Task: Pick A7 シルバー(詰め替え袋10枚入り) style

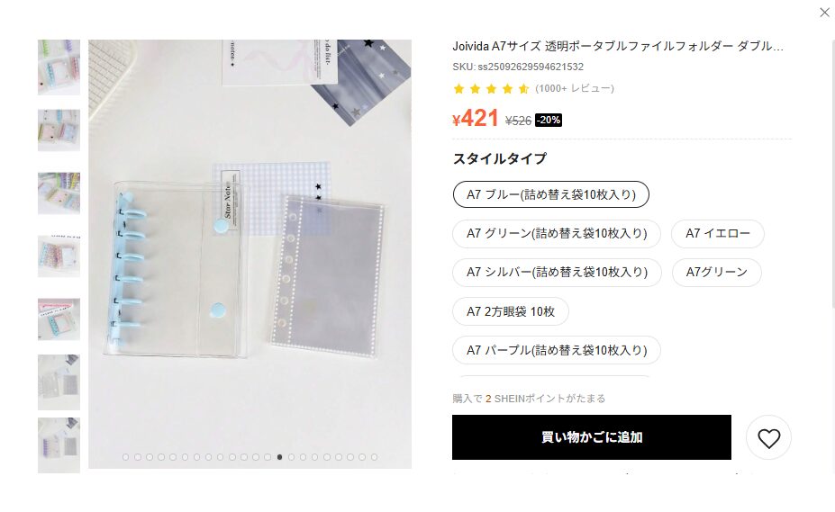Action: 557,272
